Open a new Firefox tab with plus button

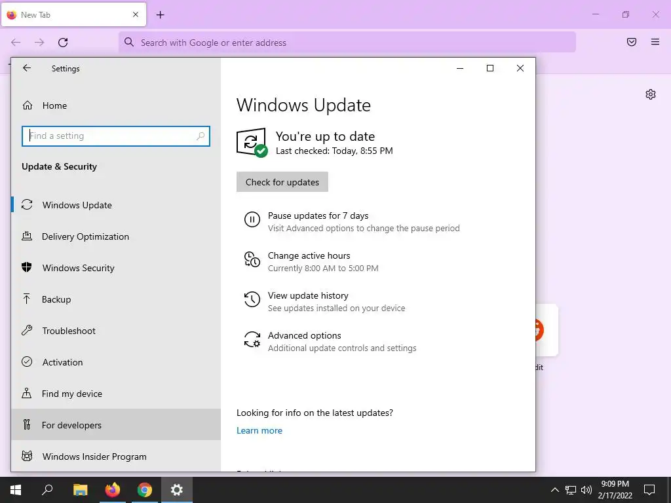160,14
